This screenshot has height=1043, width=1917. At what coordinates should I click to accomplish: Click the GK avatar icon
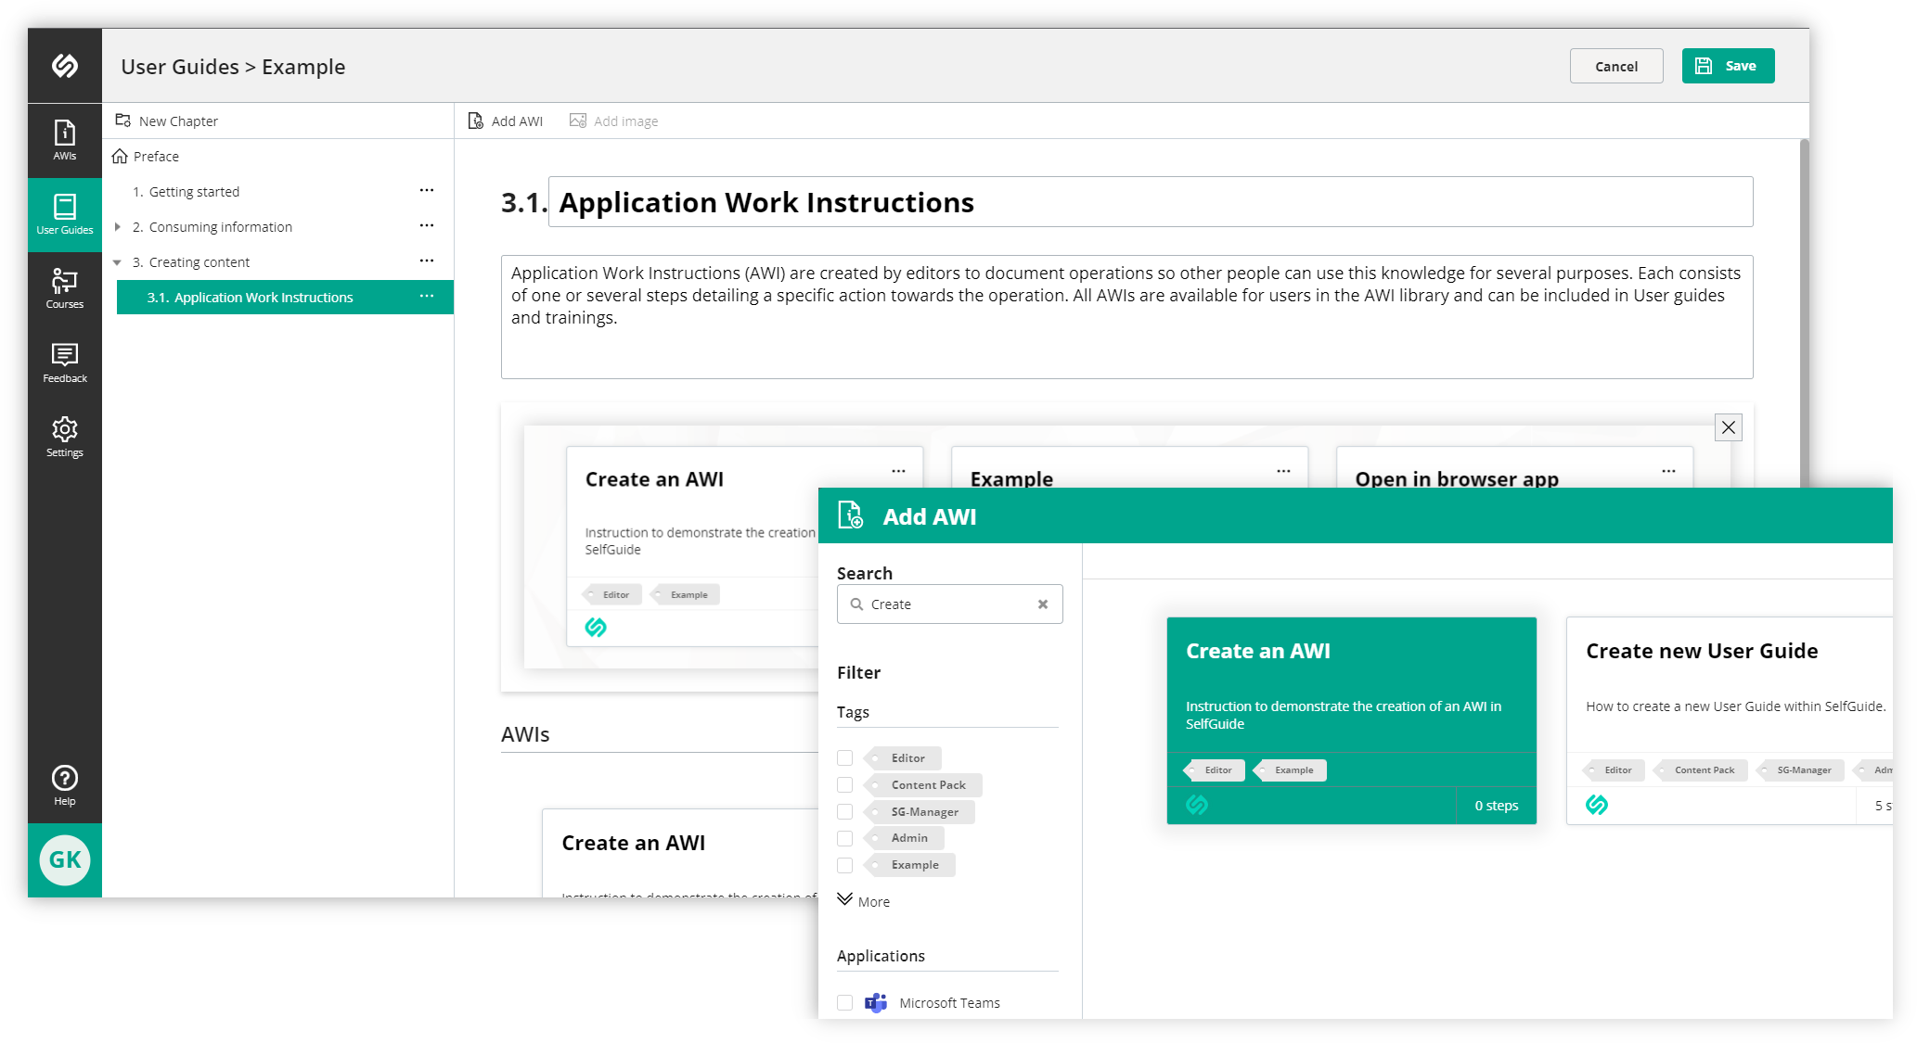pyautogui.click(x=64, y=860)
